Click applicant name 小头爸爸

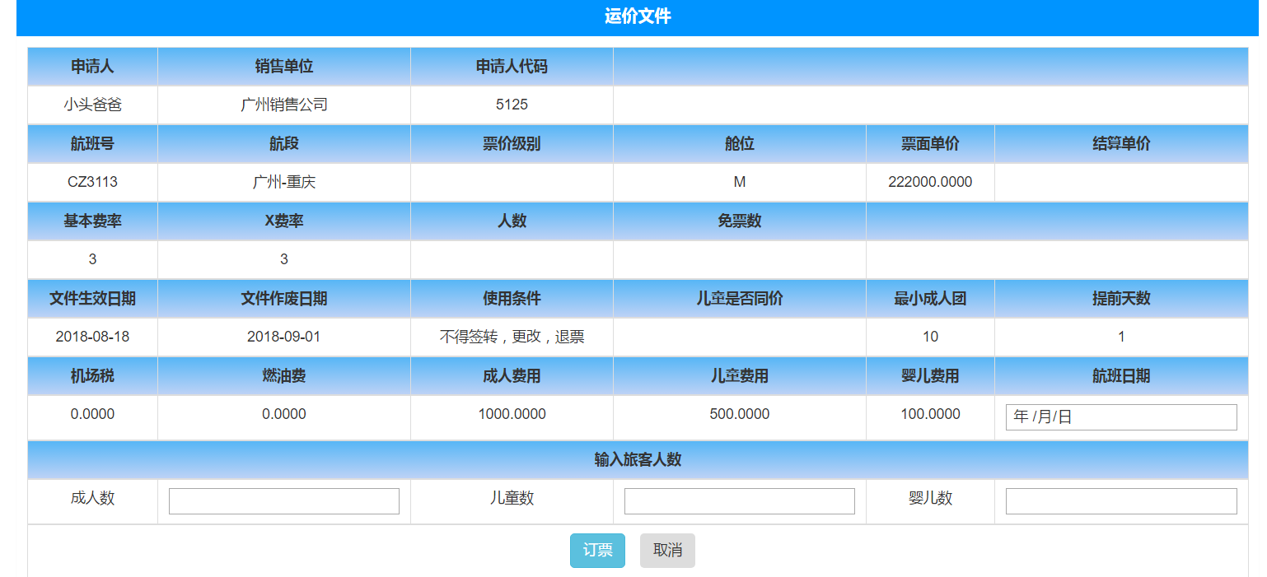pos(92,105)
